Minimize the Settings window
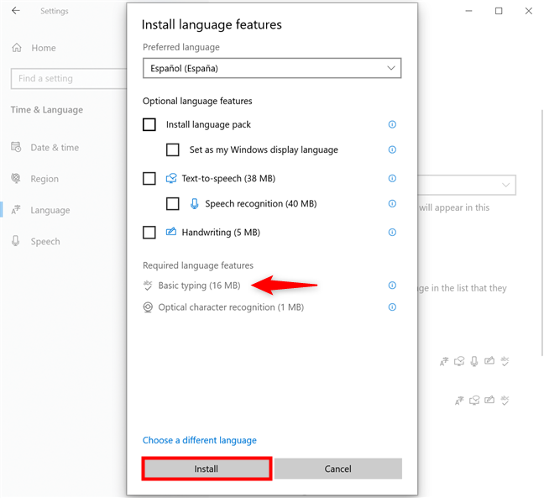Screen dimensions: 544x498 468,11
